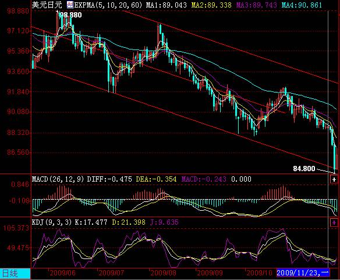Open the MACD(26,12,9) indicator settings label
Viewport: 340px width, 280px height.
(x=58, y=179)
